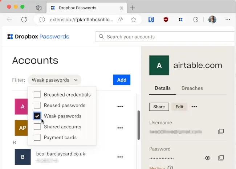The image size is (236, 169).
Task: Open more options for AP account
Action: 120,128
